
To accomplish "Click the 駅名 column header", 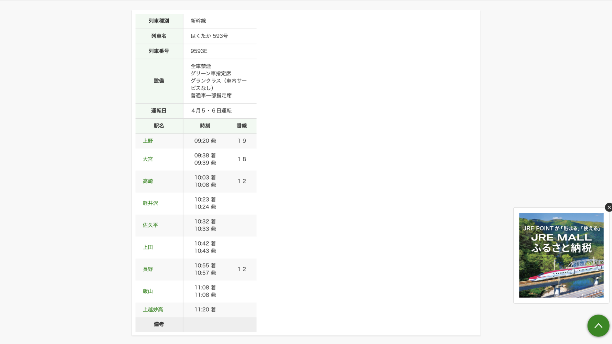I will pos(159,126).
